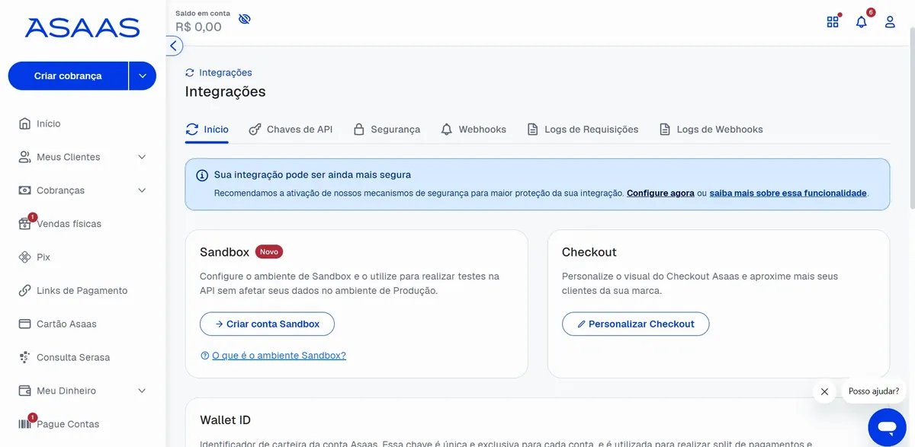915x447 pixels.
Task: Click the Criar cobrança button
Action: 68,76
